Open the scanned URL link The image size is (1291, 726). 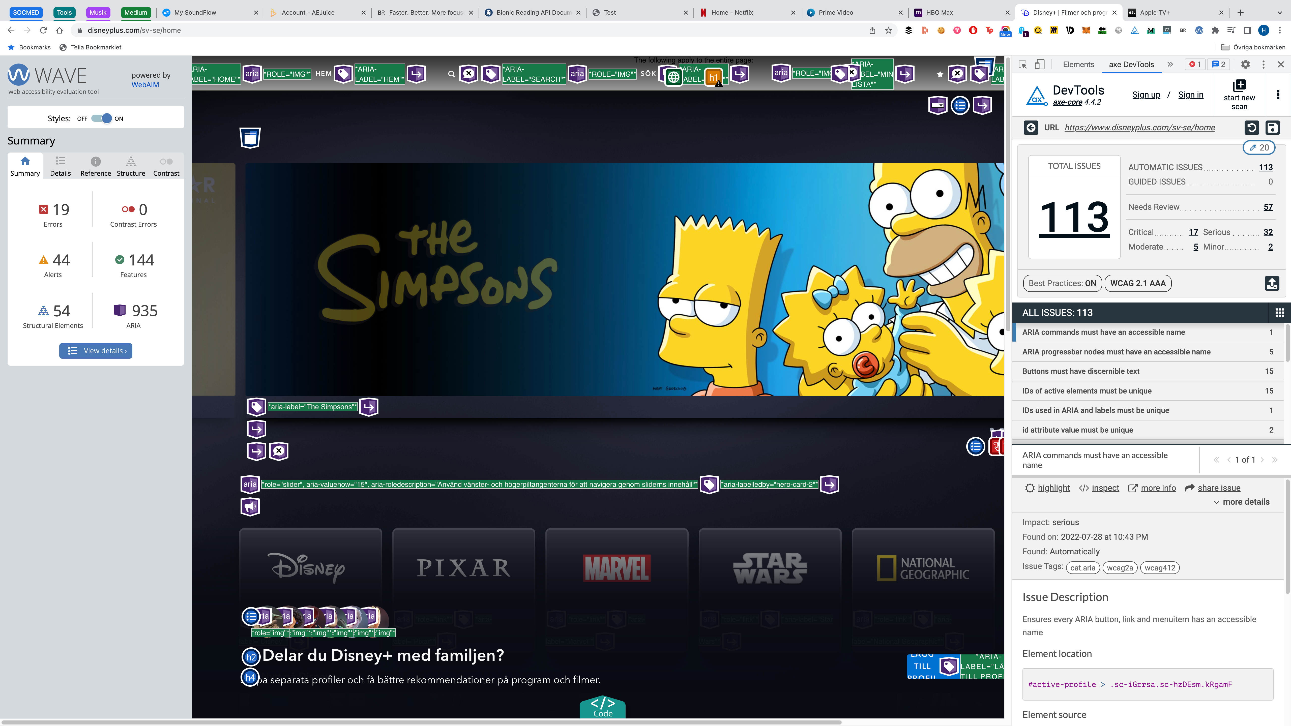click(1140, 128)
